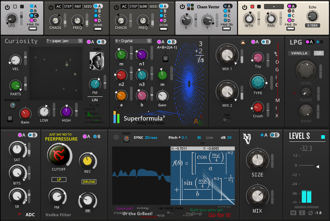This screenshot has height=221, width=330.
Task: Click the Pitch value 0.1 in the scope
Action: [184, 138]
